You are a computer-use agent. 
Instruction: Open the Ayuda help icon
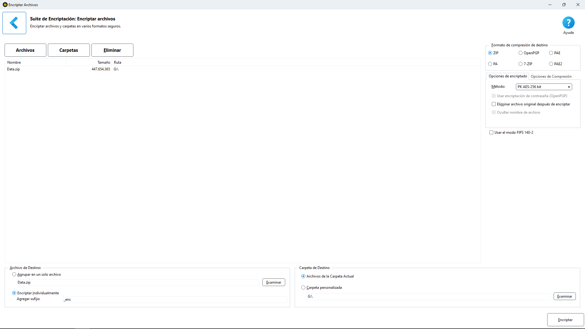pos(568,23)
